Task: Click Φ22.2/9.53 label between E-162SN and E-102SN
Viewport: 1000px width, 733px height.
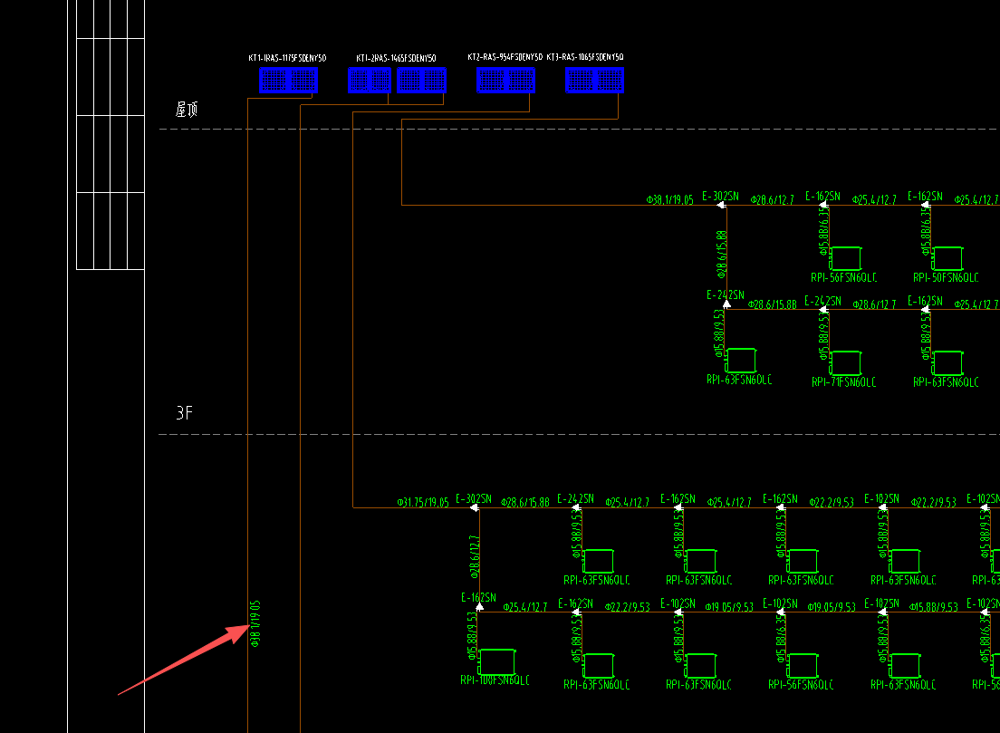Action: pos(628,607)
